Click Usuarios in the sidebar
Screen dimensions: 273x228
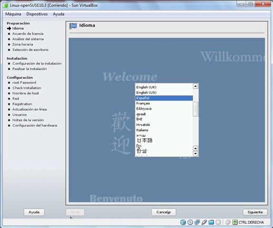coord(19,115)
